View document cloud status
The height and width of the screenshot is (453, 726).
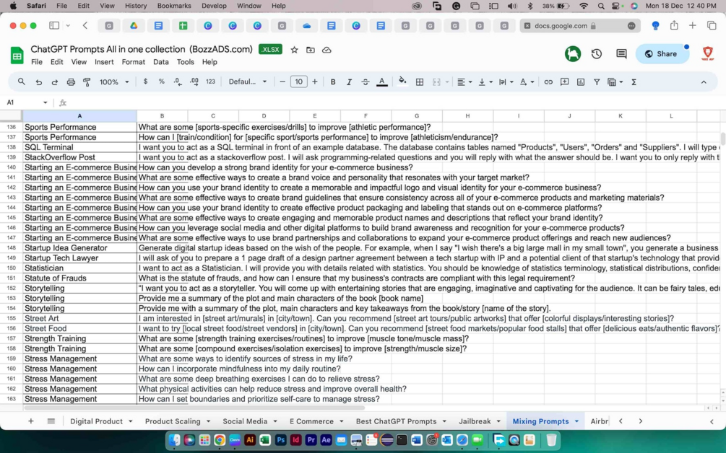tap(327, 50)
